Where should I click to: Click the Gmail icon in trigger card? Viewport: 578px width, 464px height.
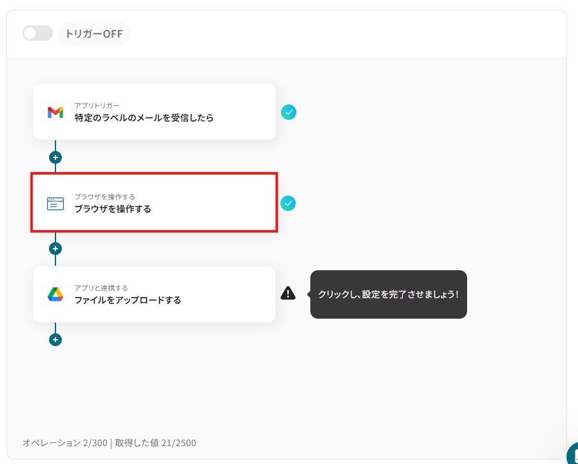pos(55,112)
